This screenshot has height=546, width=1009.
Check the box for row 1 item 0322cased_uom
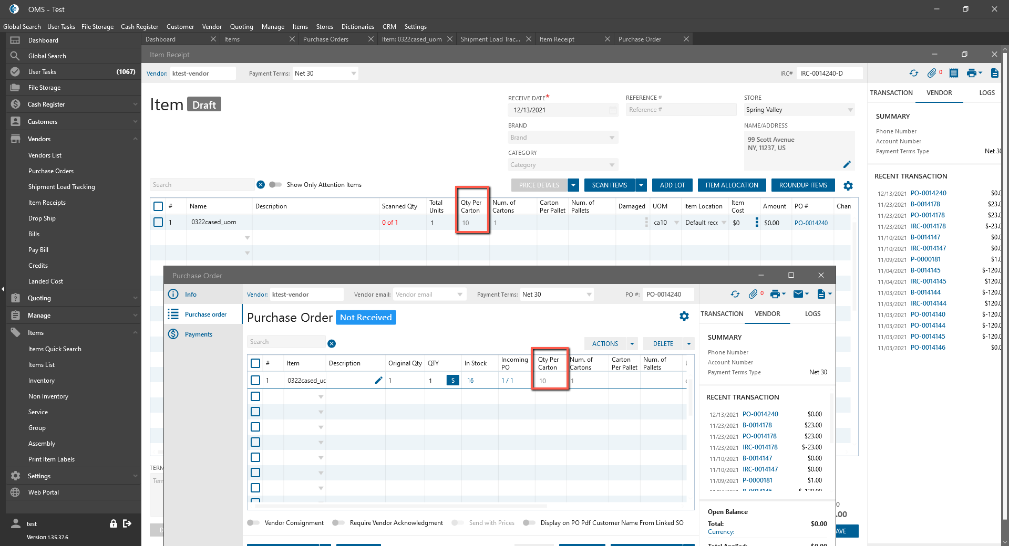click(x=158, y=223)
